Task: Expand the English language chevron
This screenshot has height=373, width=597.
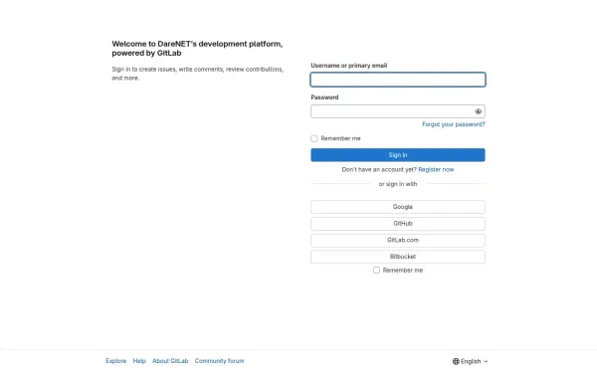Action: tap(486, 362)
